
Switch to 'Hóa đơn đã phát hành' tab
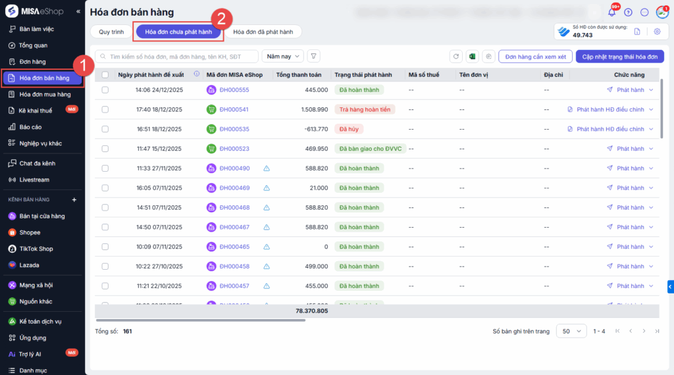point(263,32)
